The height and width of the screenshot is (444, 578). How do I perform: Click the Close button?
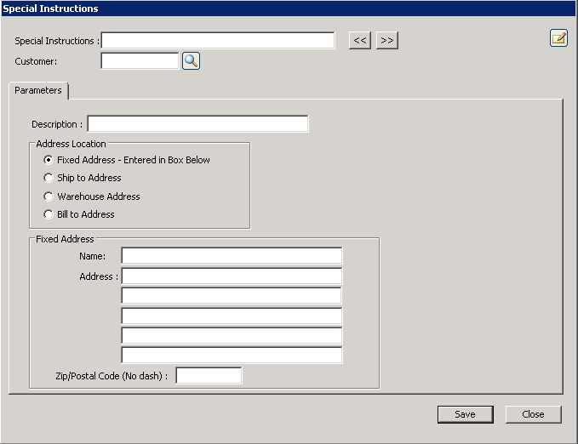pos(533,414)
